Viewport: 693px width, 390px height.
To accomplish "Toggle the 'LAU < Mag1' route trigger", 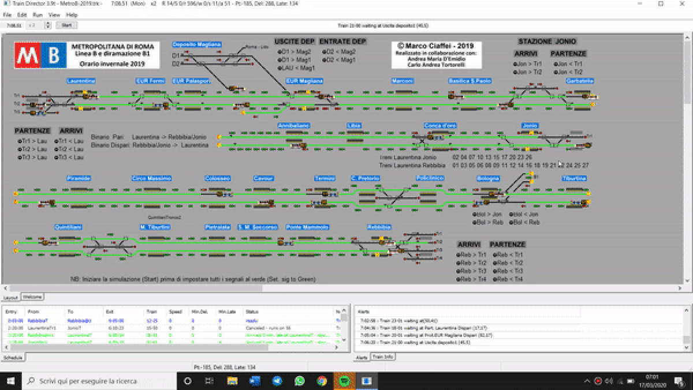I will click(x=296, y=68).
